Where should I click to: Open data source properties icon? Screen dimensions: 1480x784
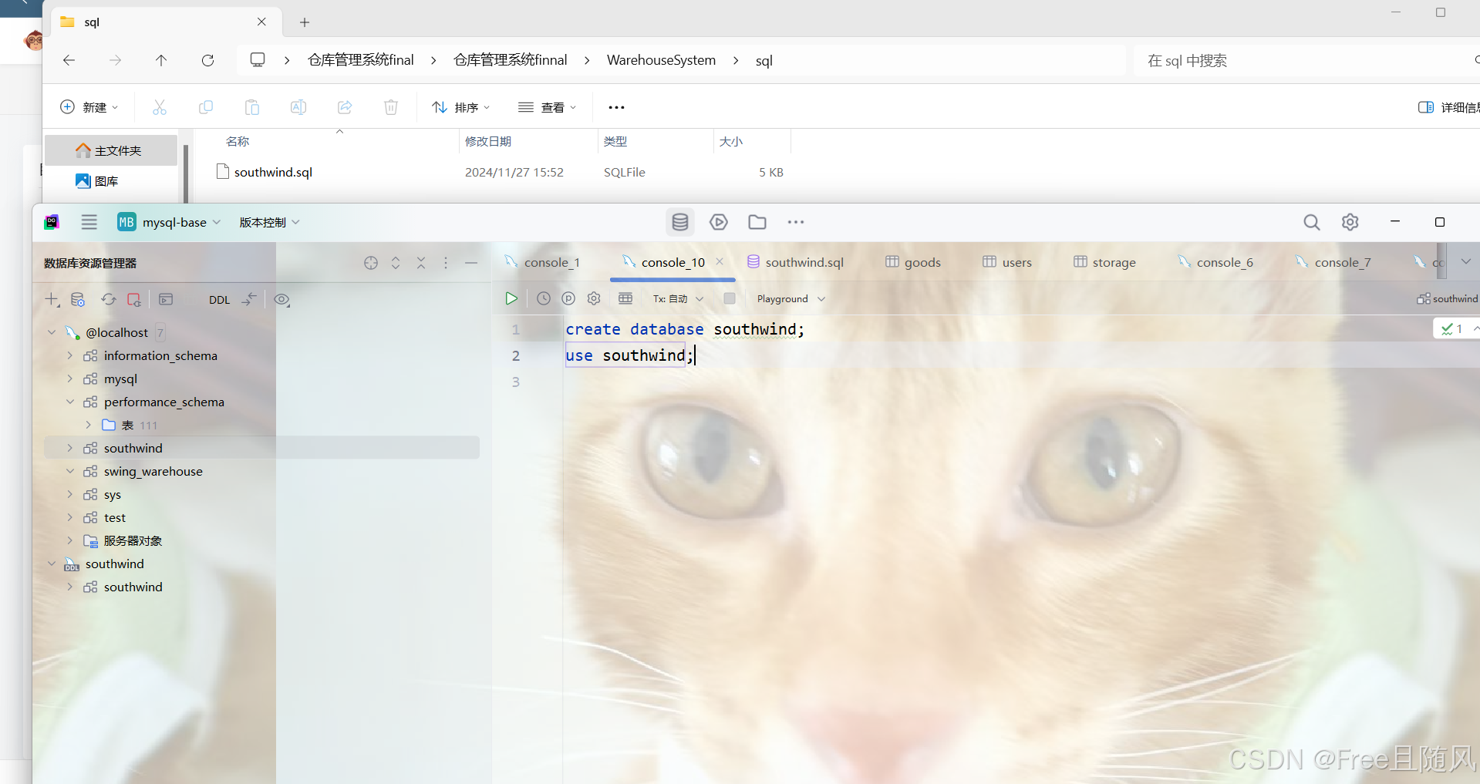(78, 299)
